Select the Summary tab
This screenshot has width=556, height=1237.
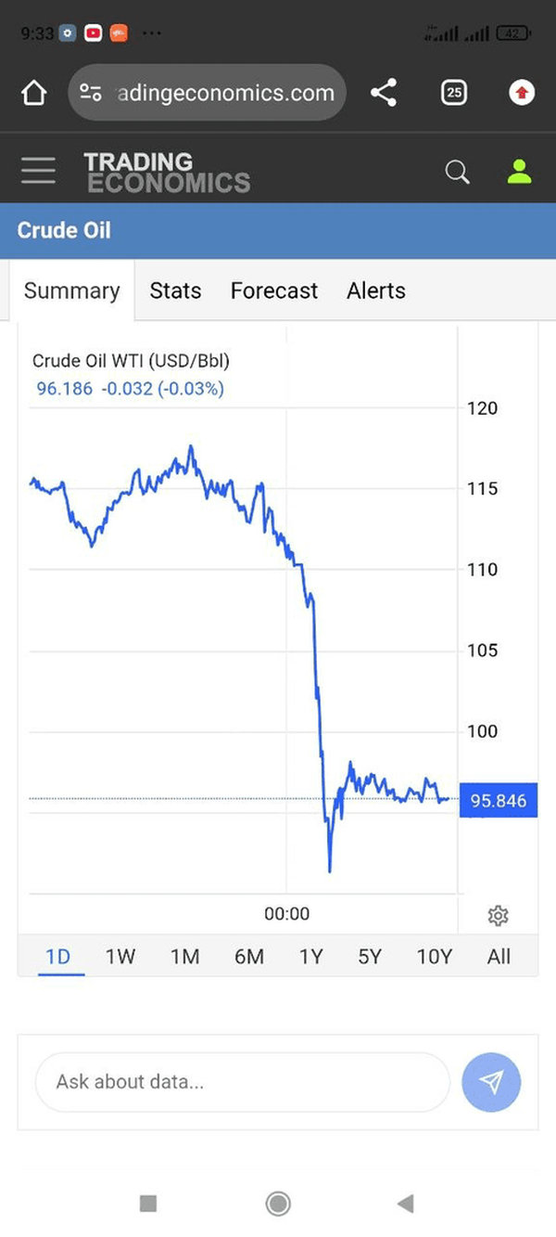(x=71, y=290)
